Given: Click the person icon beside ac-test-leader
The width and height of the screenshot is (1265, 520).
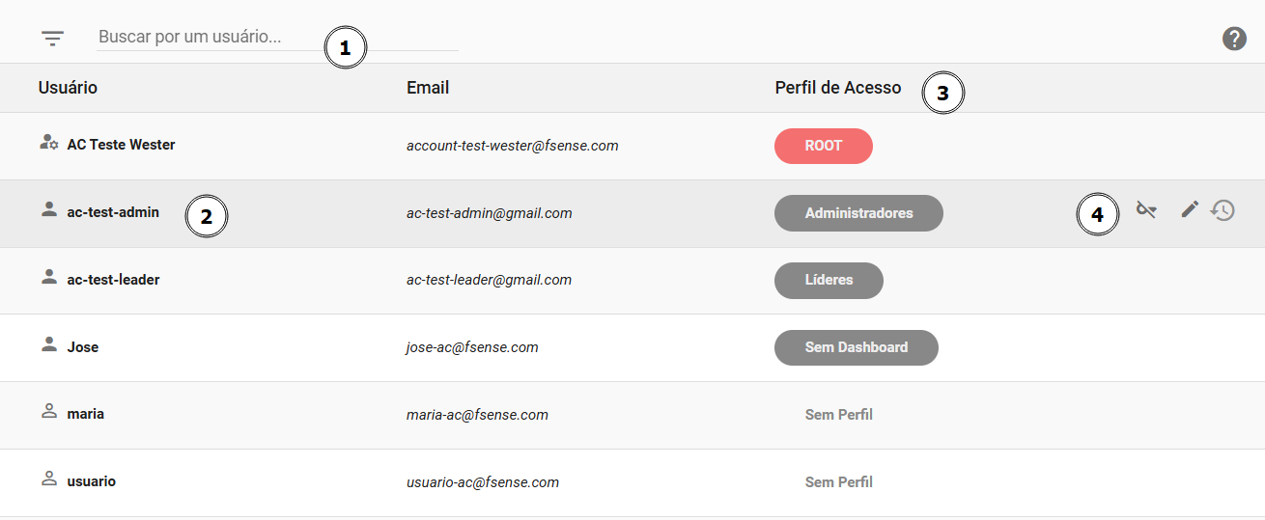Looking at the screenshot, I should point(49,277).
